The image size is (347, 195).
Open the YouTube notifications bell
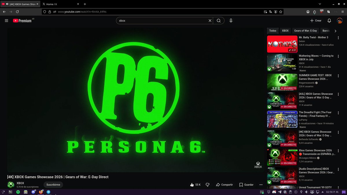329,21
